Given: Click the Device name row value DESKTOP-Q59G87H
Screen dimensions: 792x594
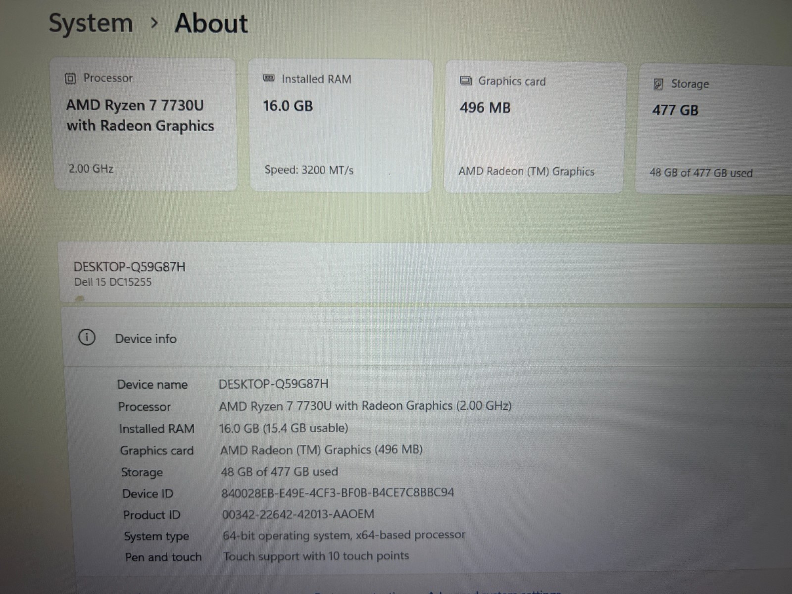Looking at the screenshot, I should click(273, 384).
